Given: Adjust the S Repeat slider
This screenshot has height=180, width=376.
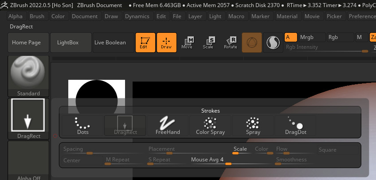Looking at the screenshot, I should tap(168, 160).
